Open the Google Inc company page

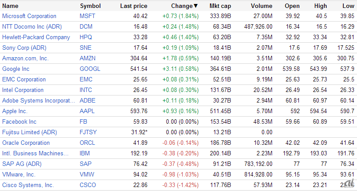point(16,69)
